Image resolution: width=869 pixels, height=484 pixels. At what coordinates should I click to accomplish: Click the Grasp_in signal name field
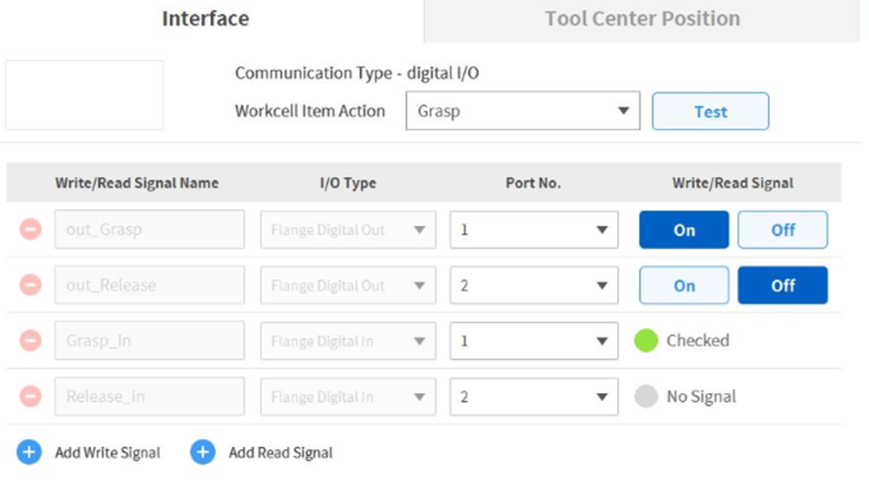149,341
